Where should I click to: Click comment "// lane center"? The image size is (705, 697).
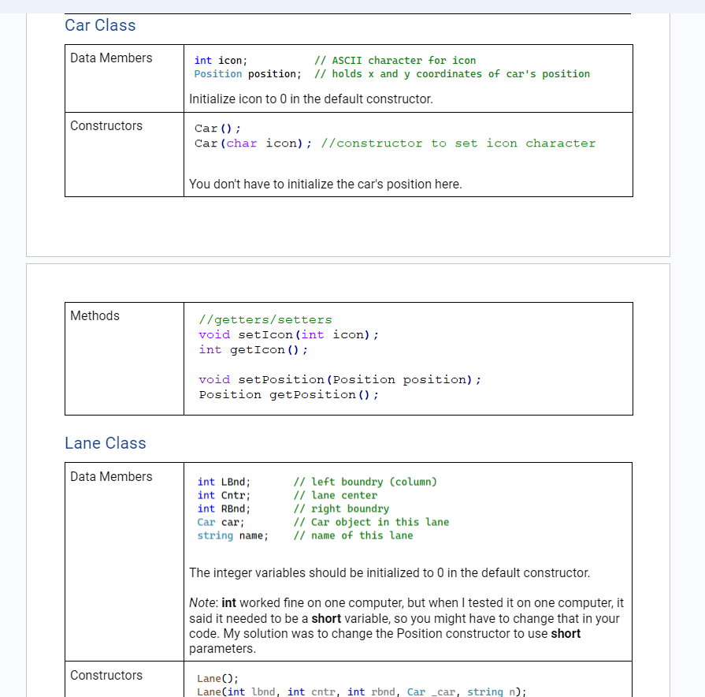[x=336, y=495]
